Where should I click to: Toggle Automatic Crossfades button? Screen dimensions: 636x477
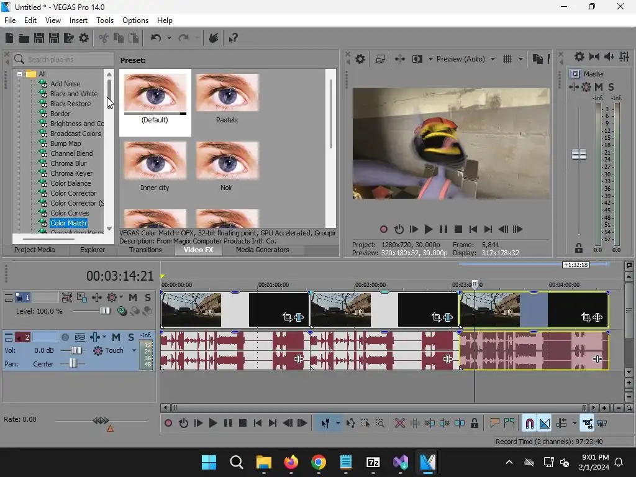[545, 424]
